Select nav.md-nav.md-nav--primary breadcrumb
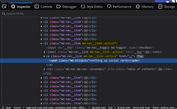This screenshot has width=177, height=109. tap(56, 108)
